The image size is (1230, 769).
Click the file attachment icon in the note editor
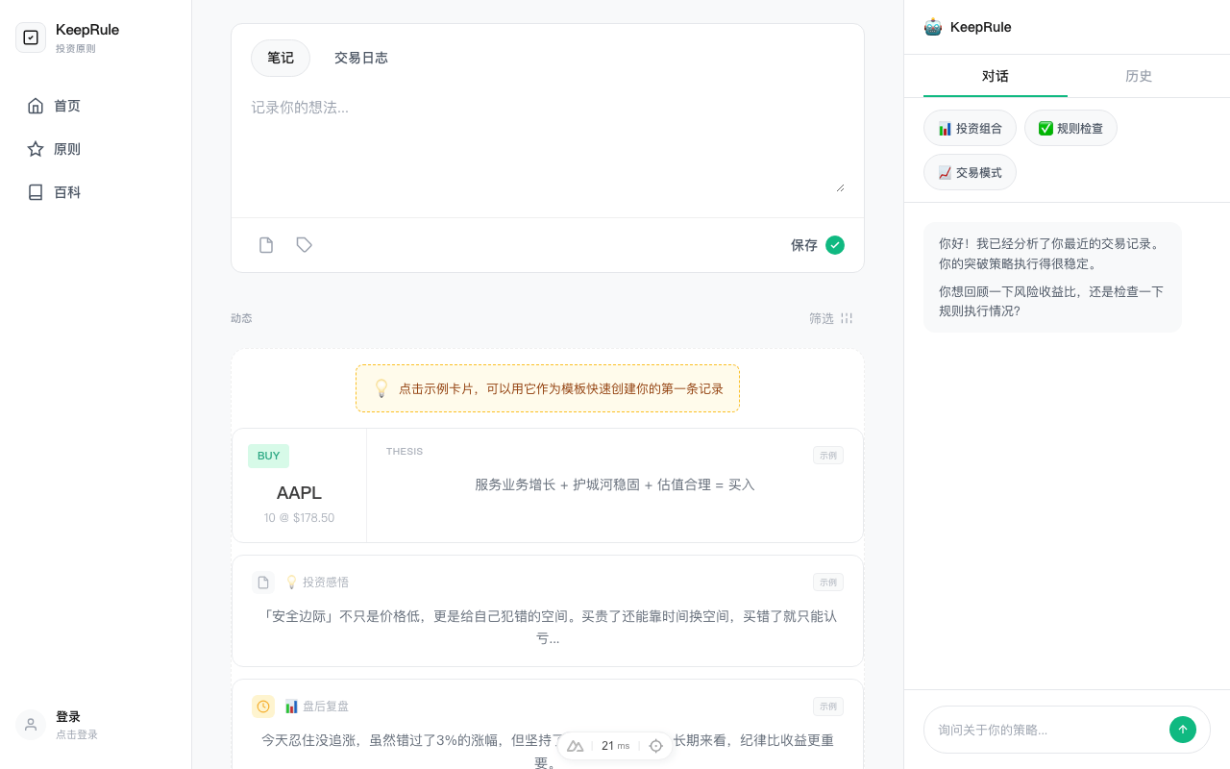[x=266, y=245]
